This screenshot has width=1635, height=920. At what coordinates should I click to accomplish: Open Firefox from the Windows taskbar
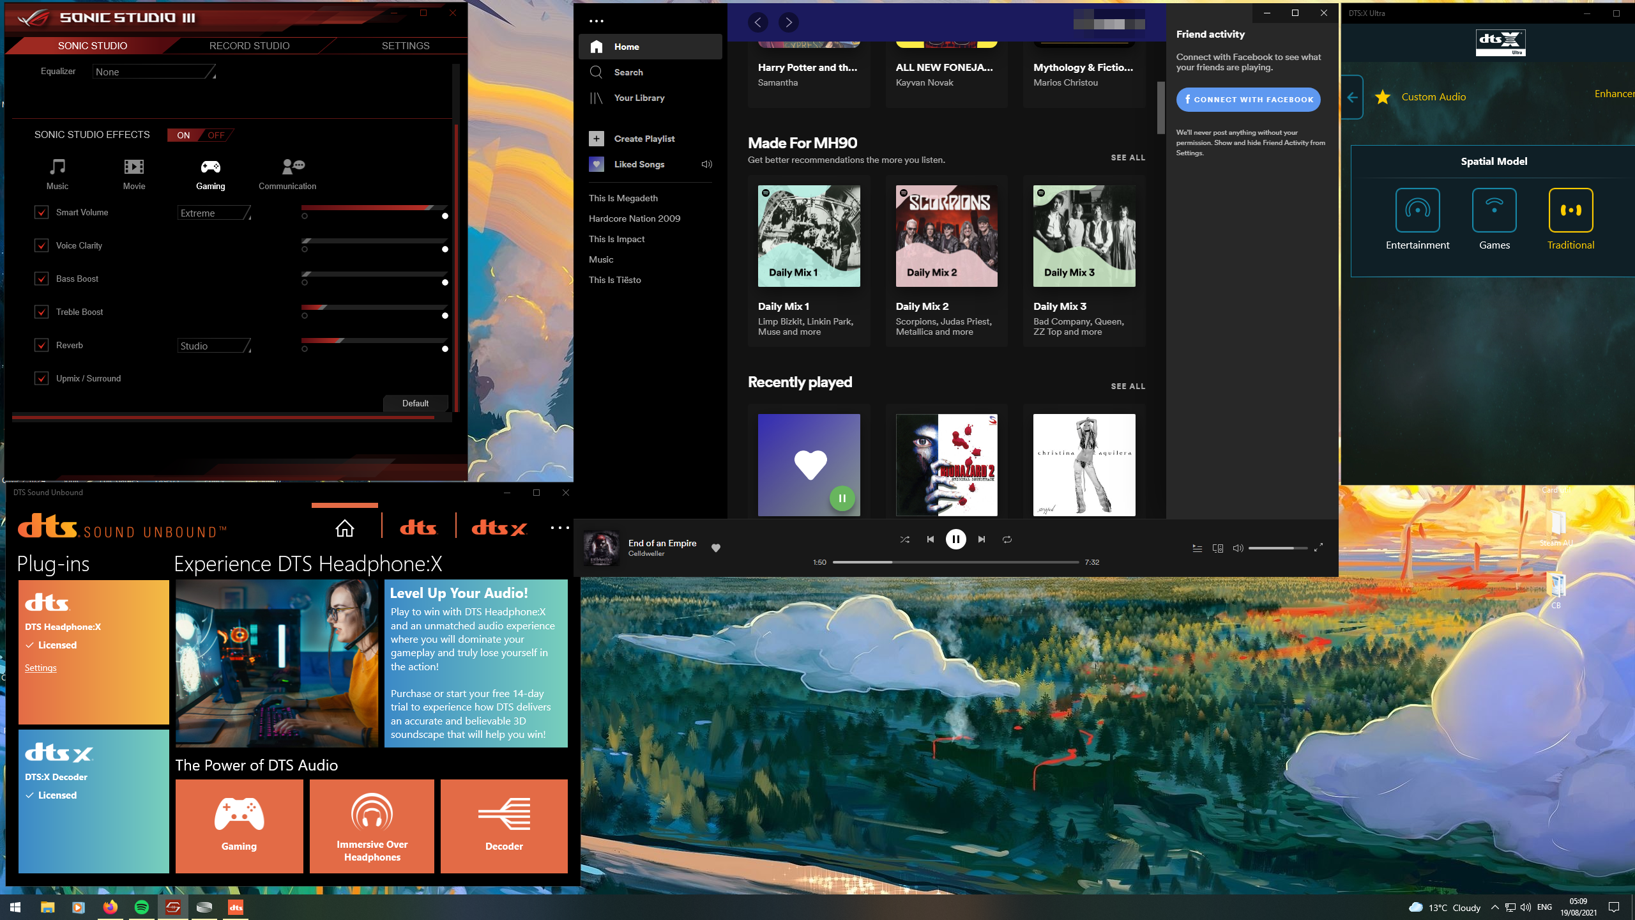pos(110,907)
